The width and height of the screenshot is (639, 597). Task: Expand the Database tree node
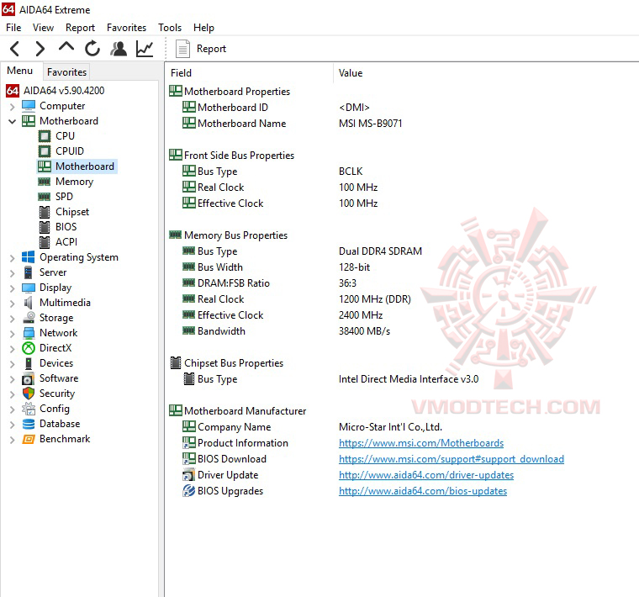point(12,425)
